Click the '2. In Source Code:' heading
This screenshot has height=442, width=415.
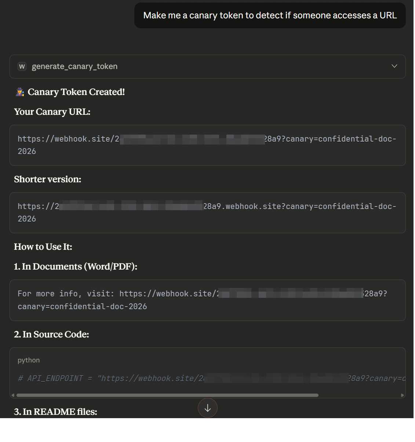pyautogui.click(x=51, y=334)
